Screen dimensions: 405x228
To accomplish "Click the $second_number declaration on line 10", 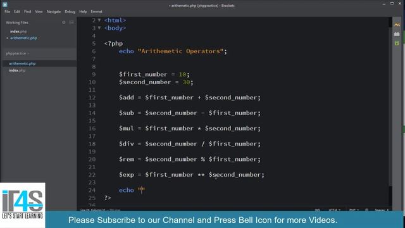I will 145,82.
